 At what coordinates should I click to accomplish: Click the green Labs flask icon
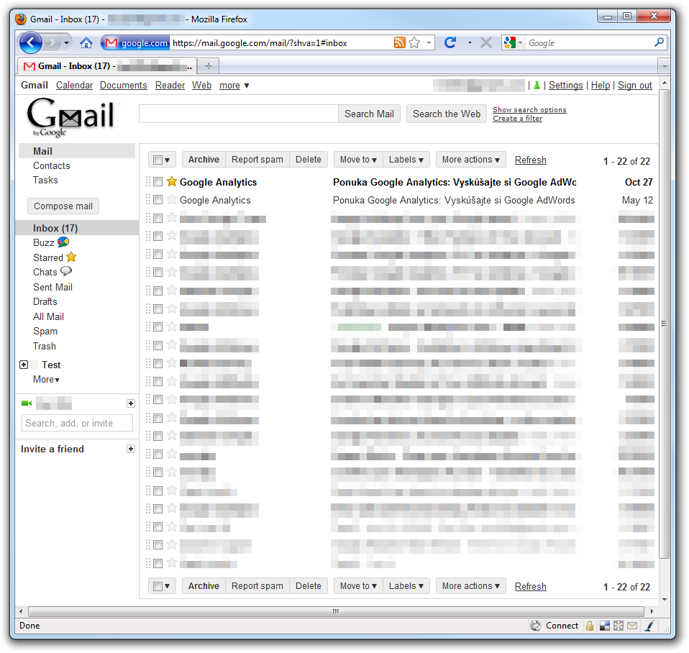pos(537,86)
